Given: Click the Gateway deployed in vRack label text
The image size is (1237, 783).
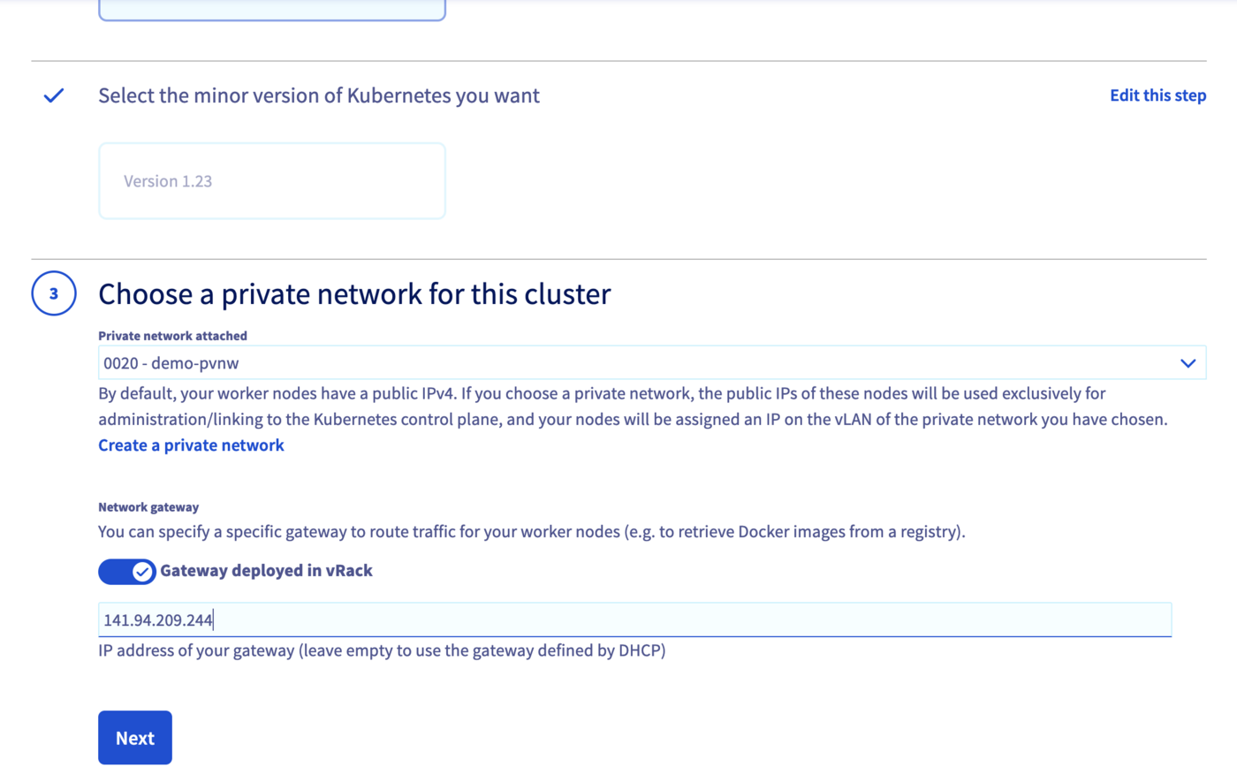Looking at the screenshot, I should [x=266, y=570].
